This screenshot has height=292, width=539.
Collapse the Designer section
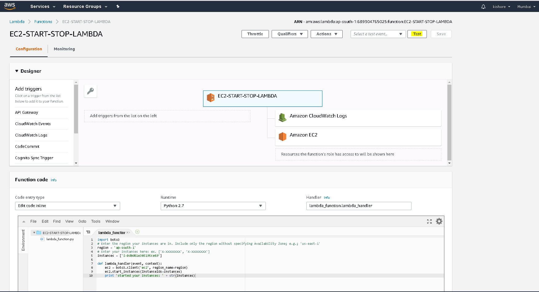17,71
